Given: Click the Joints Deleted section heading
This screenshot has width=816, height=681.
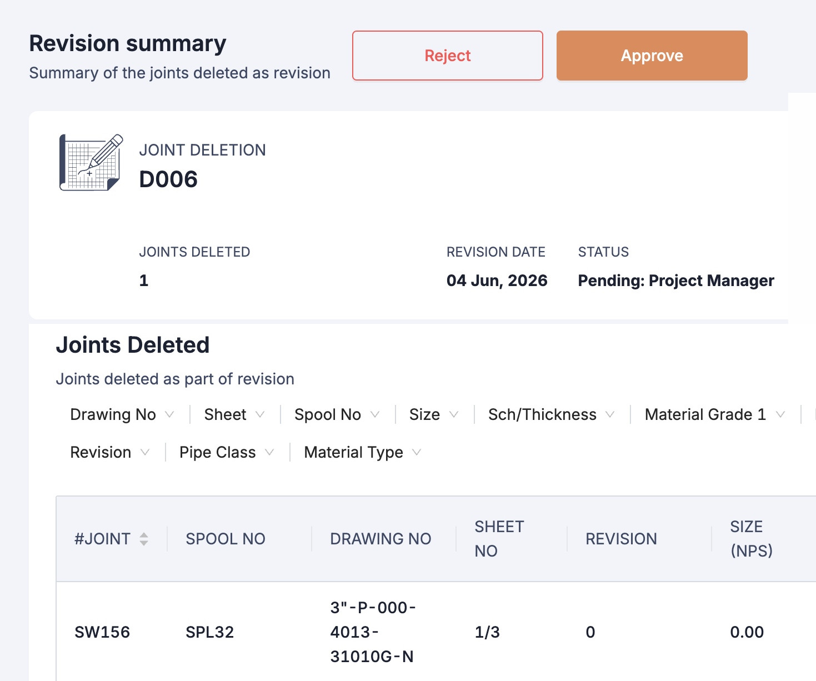Looking at the screenshot, I should (x=133, y=345).
